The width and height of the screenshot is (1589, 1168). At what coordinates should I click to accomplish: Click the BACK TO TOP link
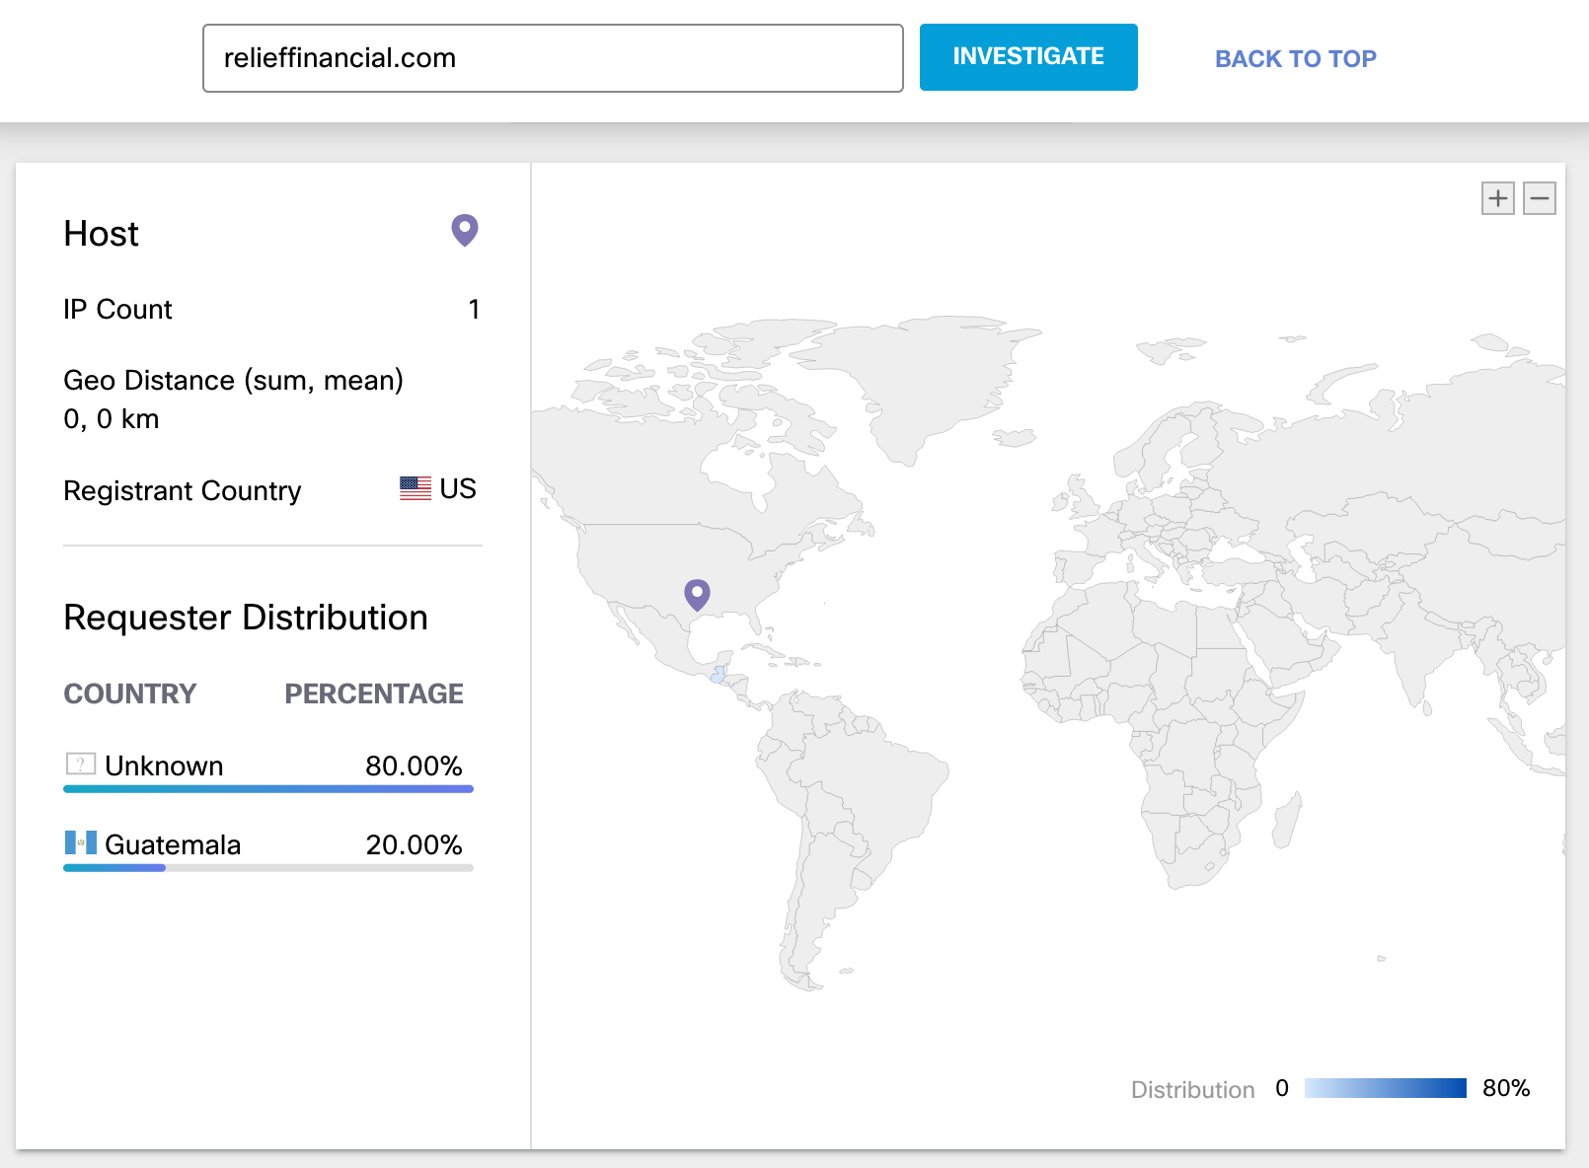[1295, 58]
